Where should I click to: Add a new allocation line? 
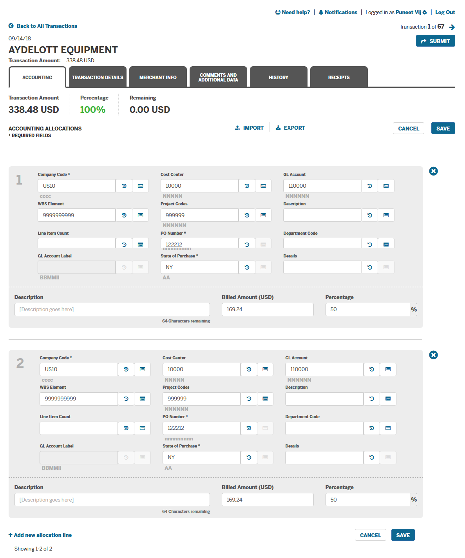pyautogui.click(x=40, y=534)
